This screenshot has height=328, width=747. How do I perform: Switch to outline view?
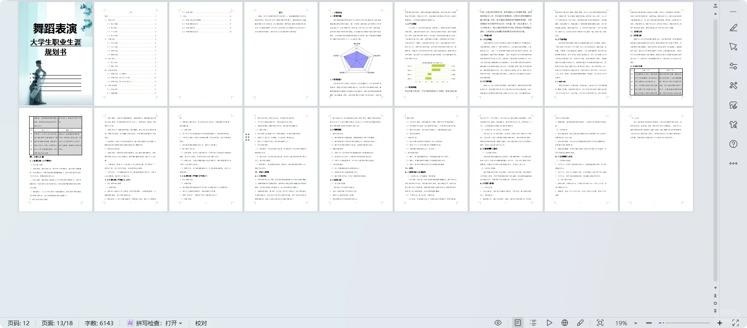533,323
